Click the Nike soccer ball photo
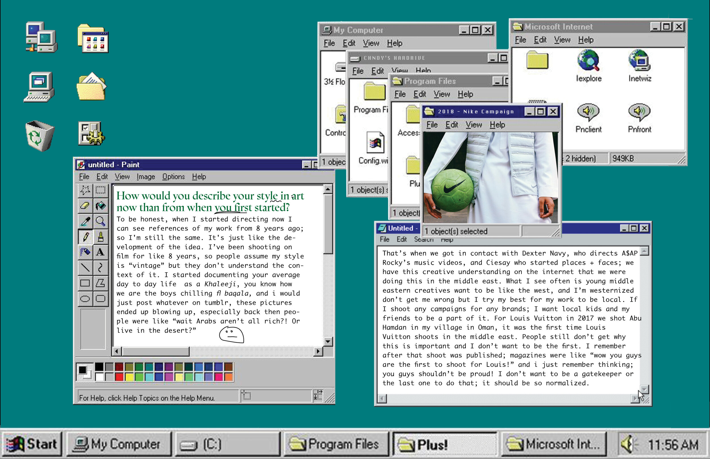 tap(491, 178)
